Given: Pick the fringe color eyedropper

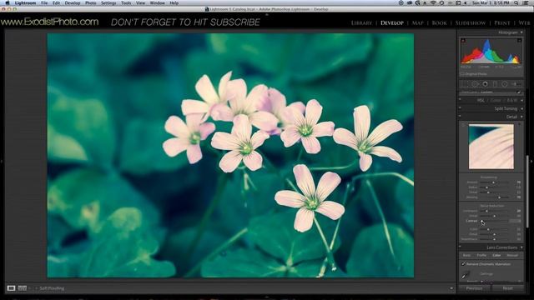Looking at the screenshot, I should pyautogui.click(x=466, y=275).
